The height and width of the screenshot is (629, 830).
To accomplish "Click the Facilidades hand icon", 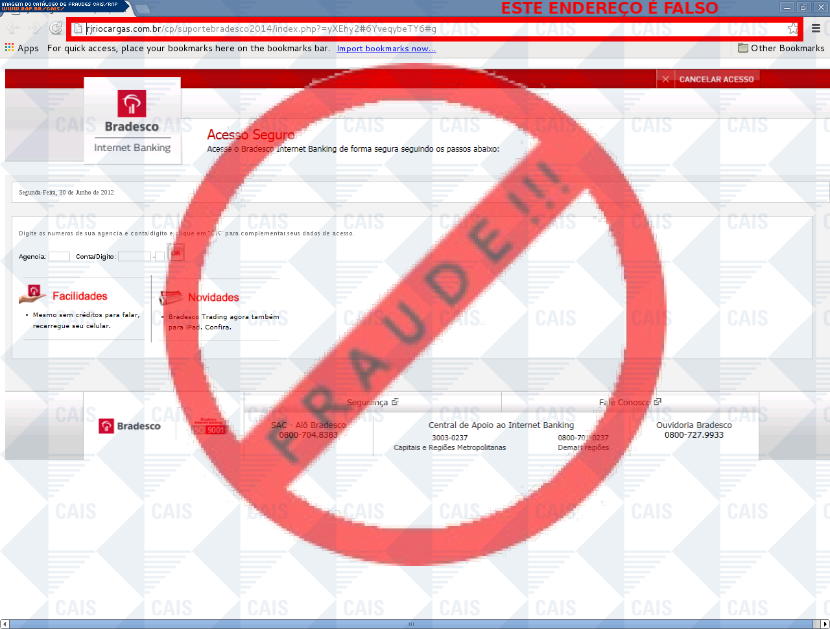I will 33,295.
